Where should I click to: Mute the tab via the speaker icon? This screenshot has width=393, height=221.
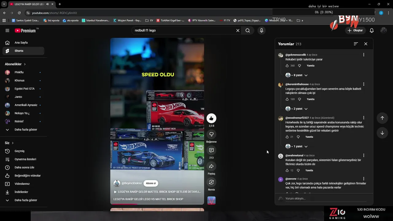coord(47,4)
